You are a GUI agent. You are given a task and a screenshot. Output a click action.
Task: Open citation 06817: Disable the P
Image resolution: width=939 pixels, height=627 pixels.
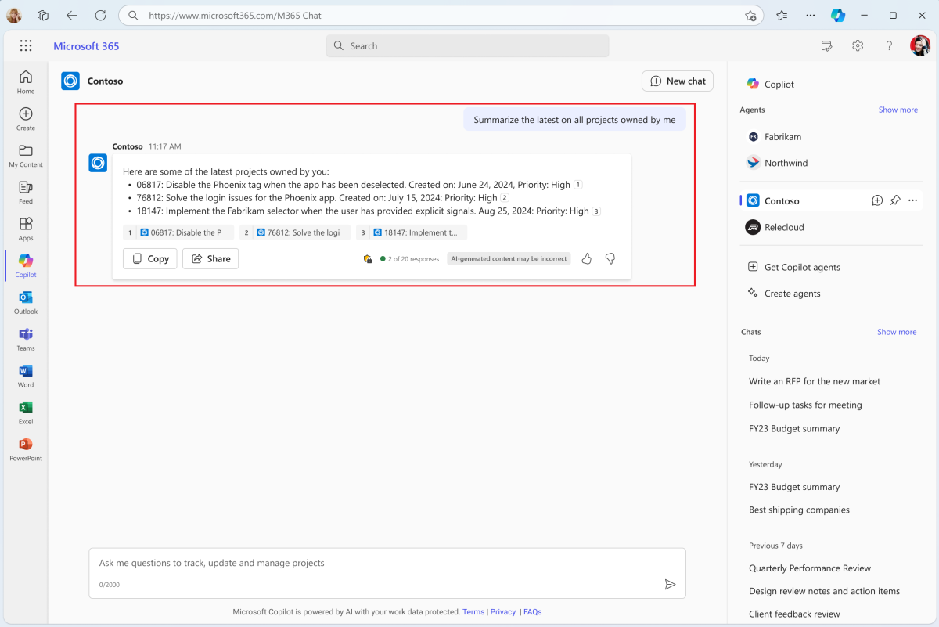click(178, 232)
